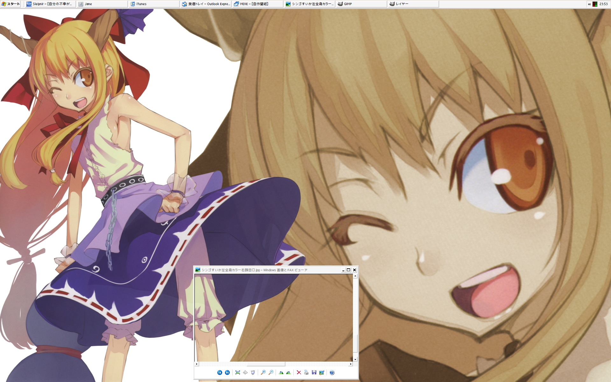The height and width of the screenshot is (382, 611).
Task: Rotate image clockwise in viewer
Action: pyautogui.click(x=281, y=372)
